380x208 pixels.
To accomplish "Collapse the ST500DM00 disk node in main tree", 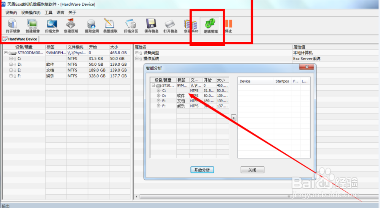I will tap(6, 53).
